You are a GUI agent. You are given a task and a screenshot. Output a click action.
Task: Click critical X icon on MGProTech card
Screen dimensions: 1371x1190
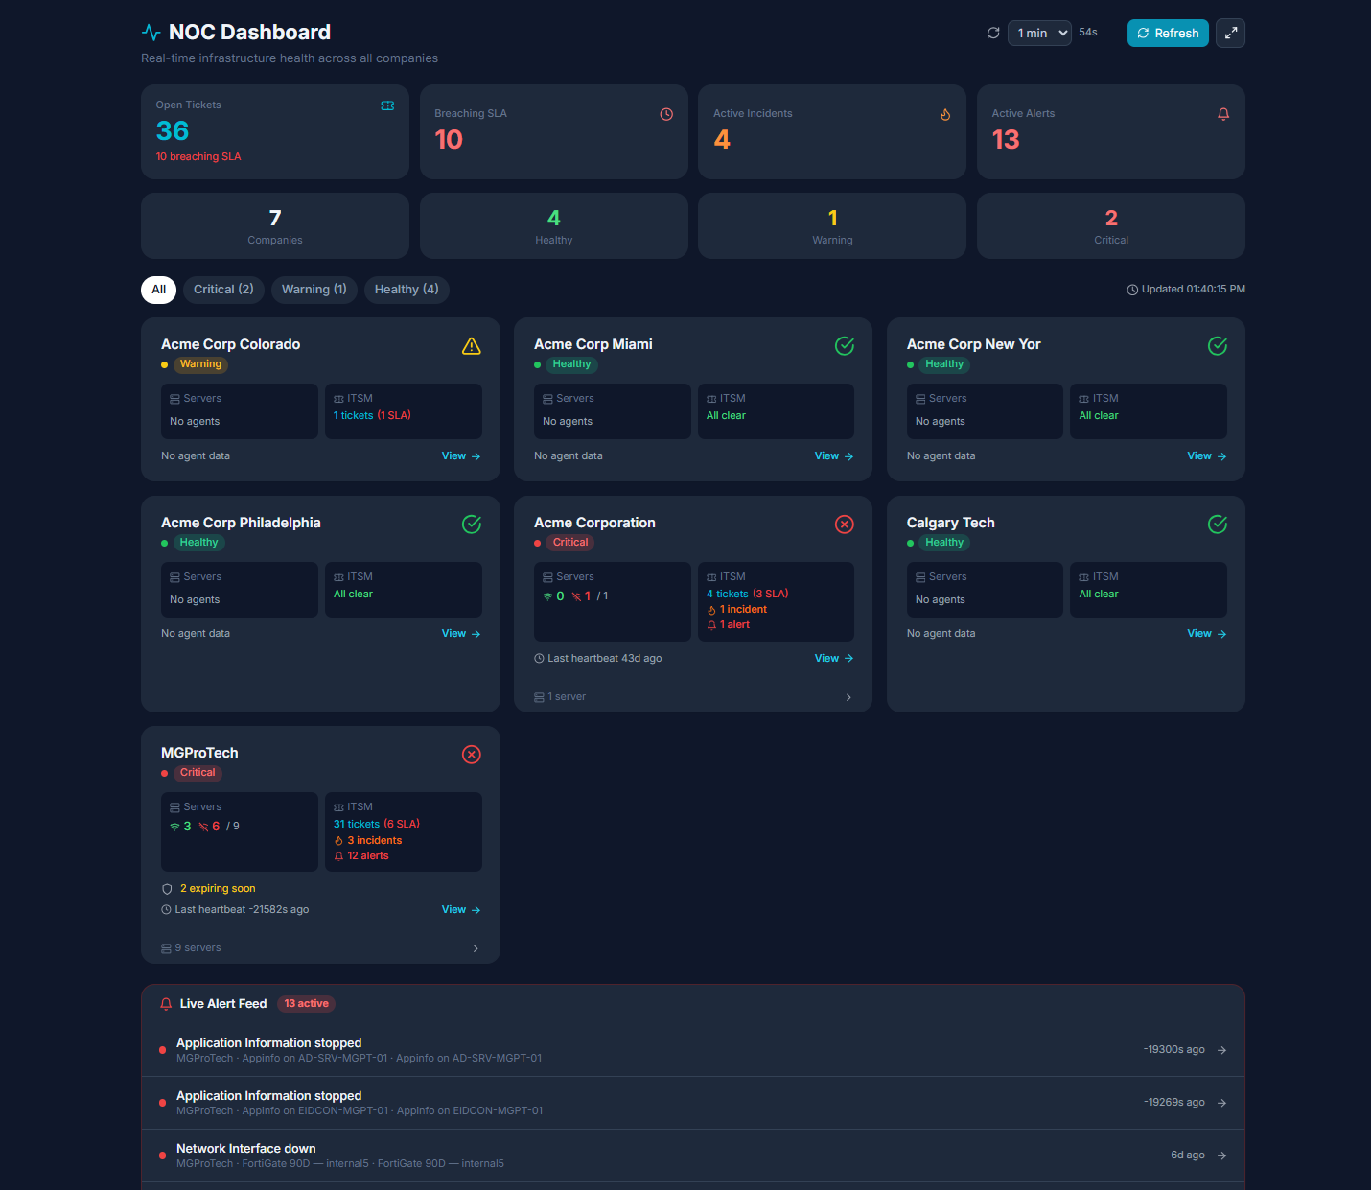[x=472, y=755]
